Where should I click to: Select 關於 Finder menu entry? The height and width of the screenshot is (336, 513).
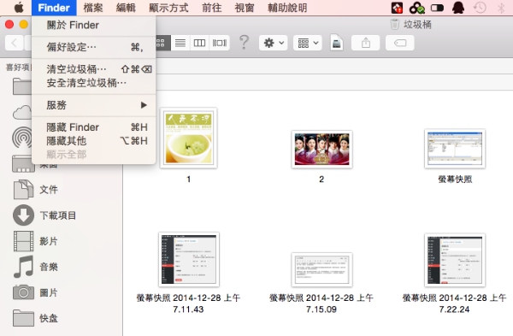coord(93,25)
